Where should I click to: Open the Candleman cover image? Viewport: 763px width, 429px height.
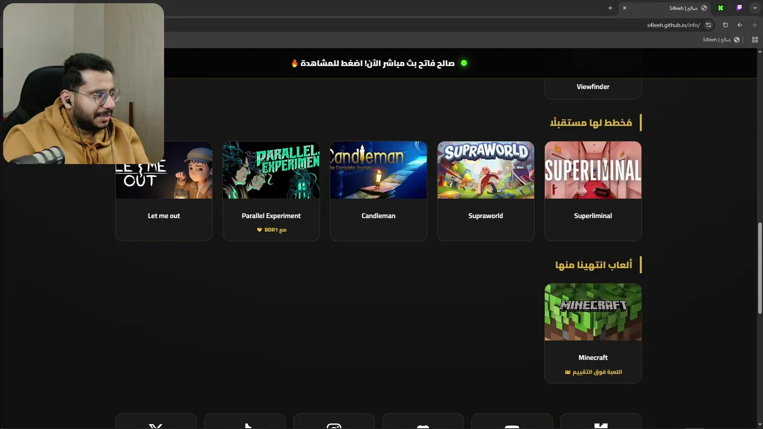(x=379, y=170)
